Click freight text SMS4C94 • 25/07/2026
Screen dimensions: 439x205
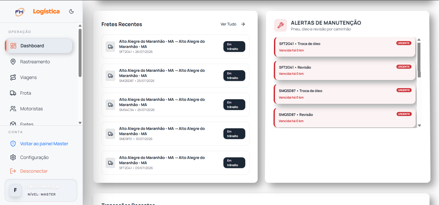[137, 110]
